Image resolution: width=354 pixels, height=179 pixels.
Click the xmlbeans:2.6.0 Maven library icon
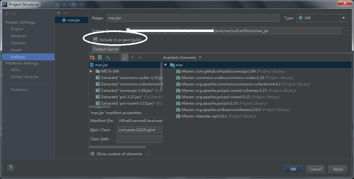178,110
